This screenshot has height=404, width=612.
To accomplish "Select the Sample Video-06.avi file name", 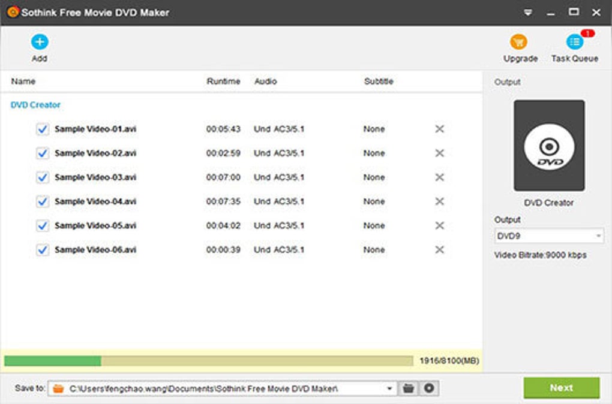I will tap(95, 250).
